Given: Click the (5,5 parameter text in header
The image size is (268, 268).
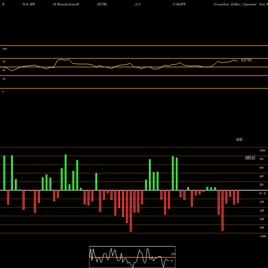Looking at the screenshot, I should click(138, 4).
